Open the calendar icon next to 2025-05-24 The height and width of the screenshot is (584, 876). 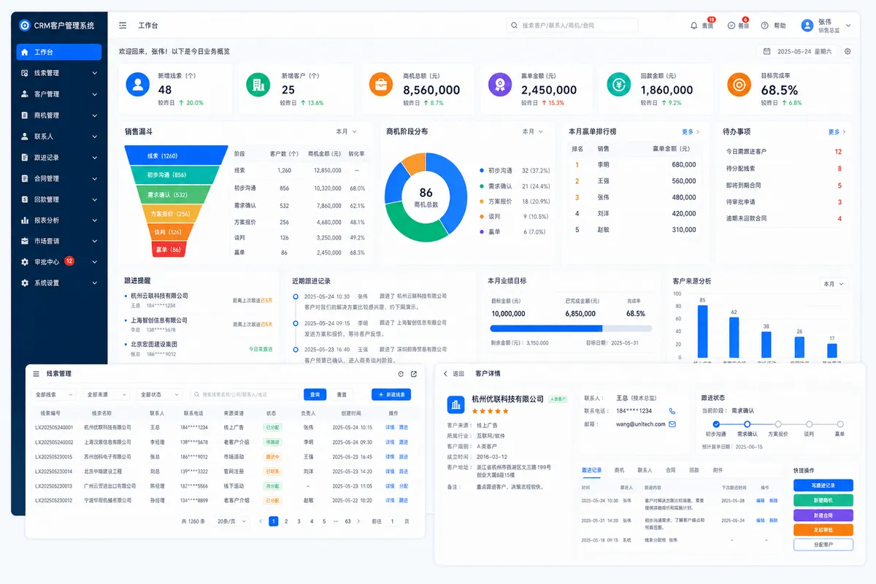766,52
